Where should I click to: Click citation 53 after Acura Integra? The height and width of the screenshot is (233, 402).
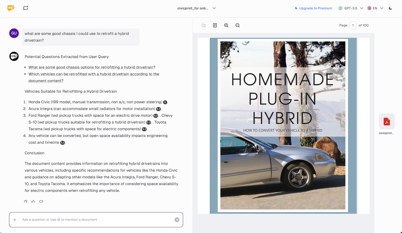click(x=158, y=109)
